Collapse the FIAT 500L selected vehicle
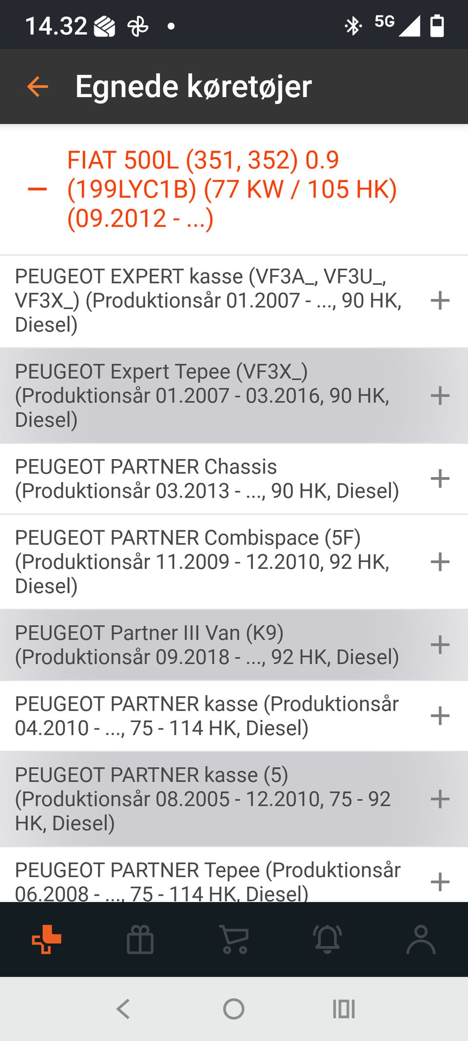This screenshot has width=468, height=1041. [38, 189]
